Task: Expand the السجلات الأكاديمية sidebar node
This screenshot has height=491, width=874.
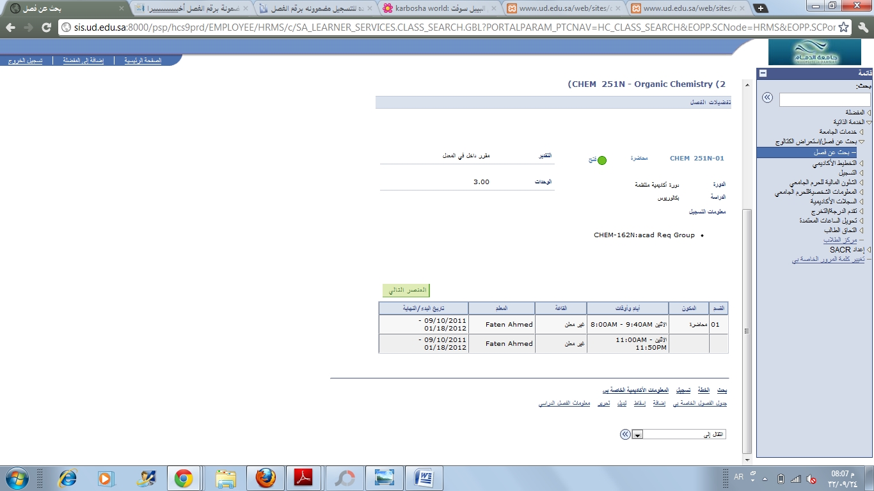Action: [861, 201]
